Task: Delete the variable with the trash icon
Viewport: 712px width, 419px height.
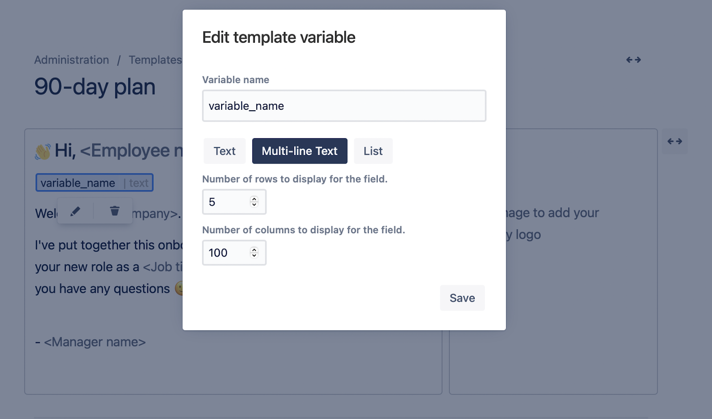Action: (x=114, y=211)
